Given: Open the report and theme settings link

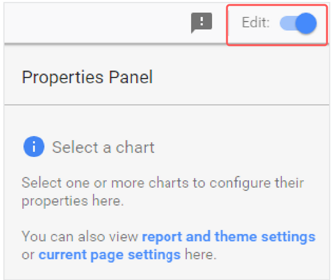Looking at the screenshot, I should (228, 237).
